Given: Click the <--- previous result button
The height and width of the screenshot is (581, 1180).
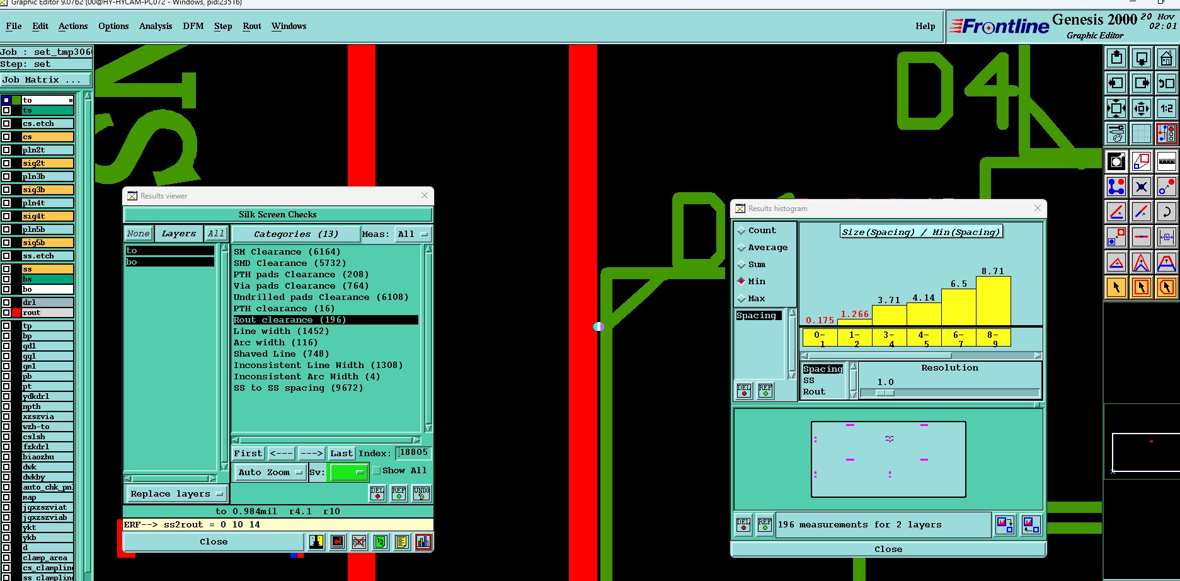Looking at the screenshot, I should 281,453.
